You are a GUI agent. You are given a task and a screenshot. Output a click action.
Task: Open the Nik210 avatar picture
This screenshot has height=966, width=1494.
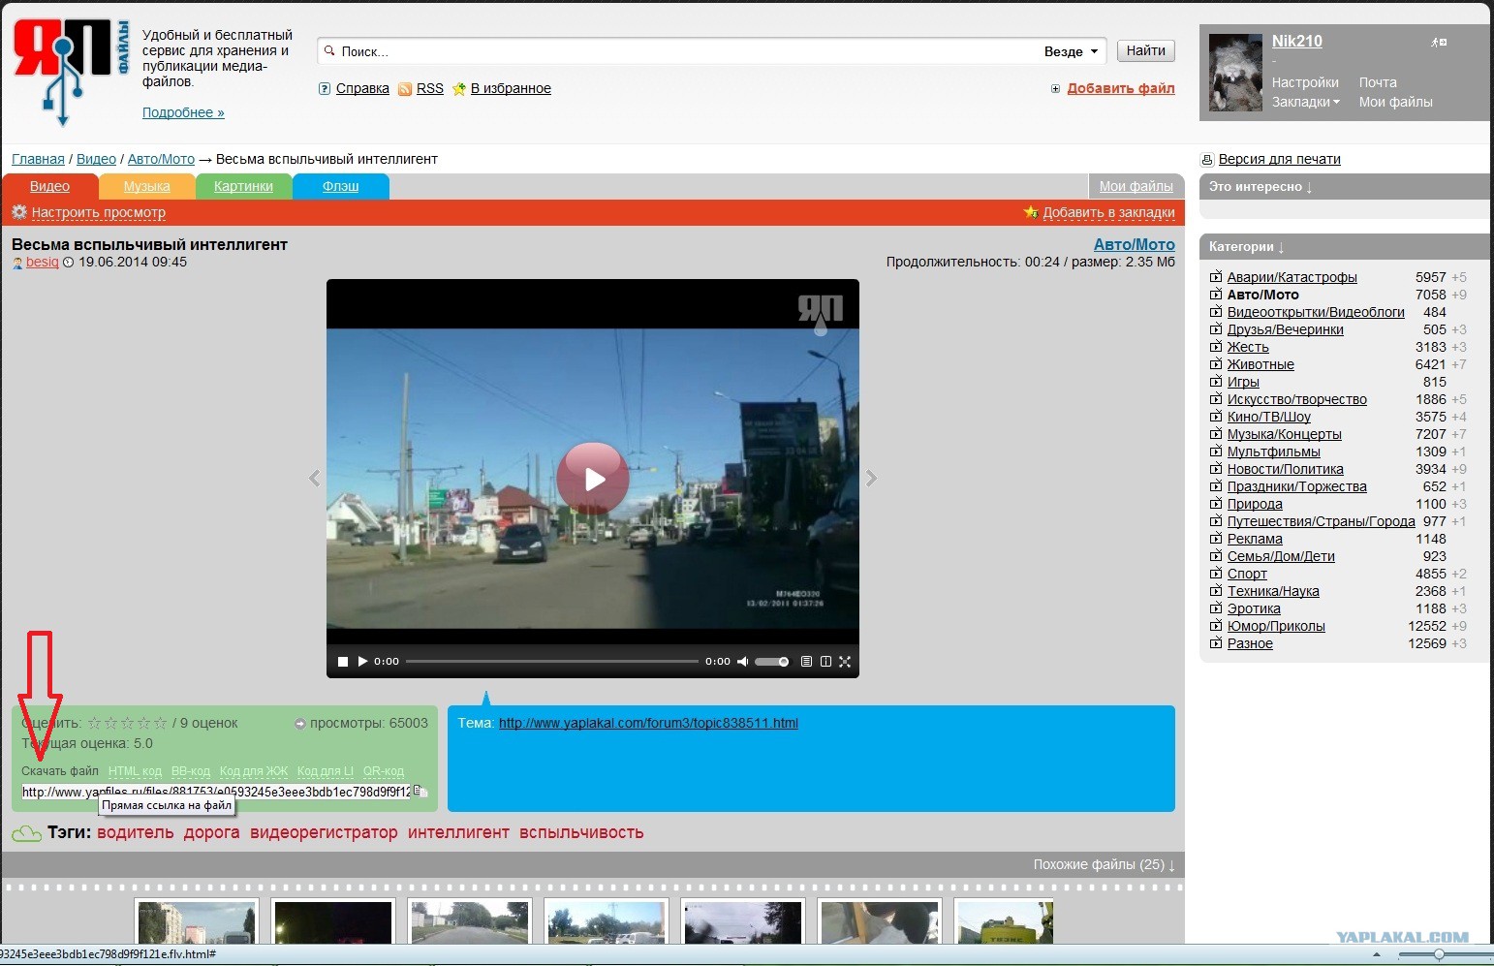[x=1235, y=74]
